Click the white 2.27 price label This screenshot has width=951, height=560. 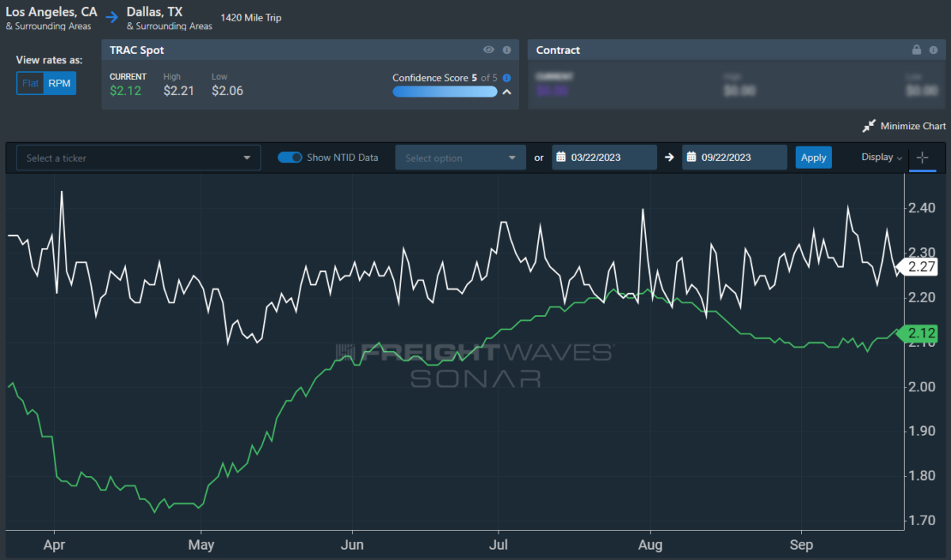click(919, 267)
